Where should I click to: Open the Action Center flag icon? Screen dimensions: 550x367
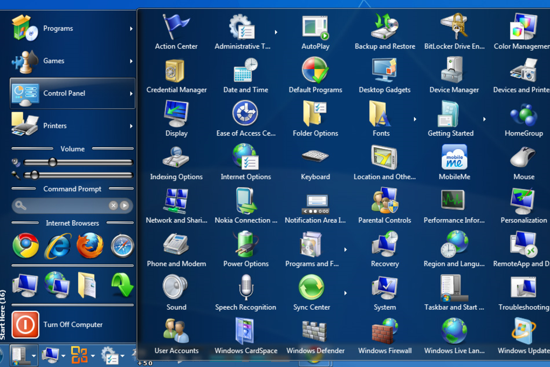pyautogui.click(x=176, y=26)
